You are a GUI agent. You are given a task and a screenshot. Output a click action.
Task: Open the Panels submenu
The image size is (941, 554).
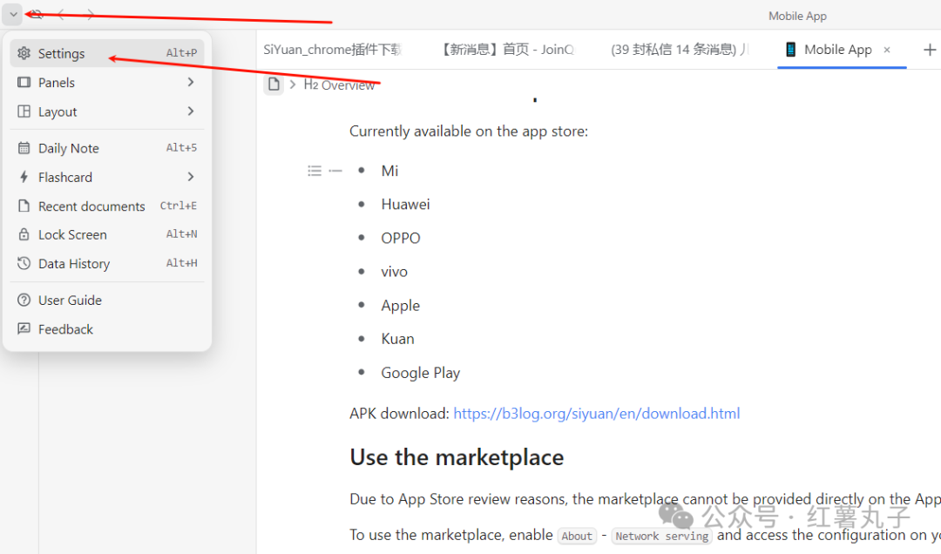coord(107,82)
